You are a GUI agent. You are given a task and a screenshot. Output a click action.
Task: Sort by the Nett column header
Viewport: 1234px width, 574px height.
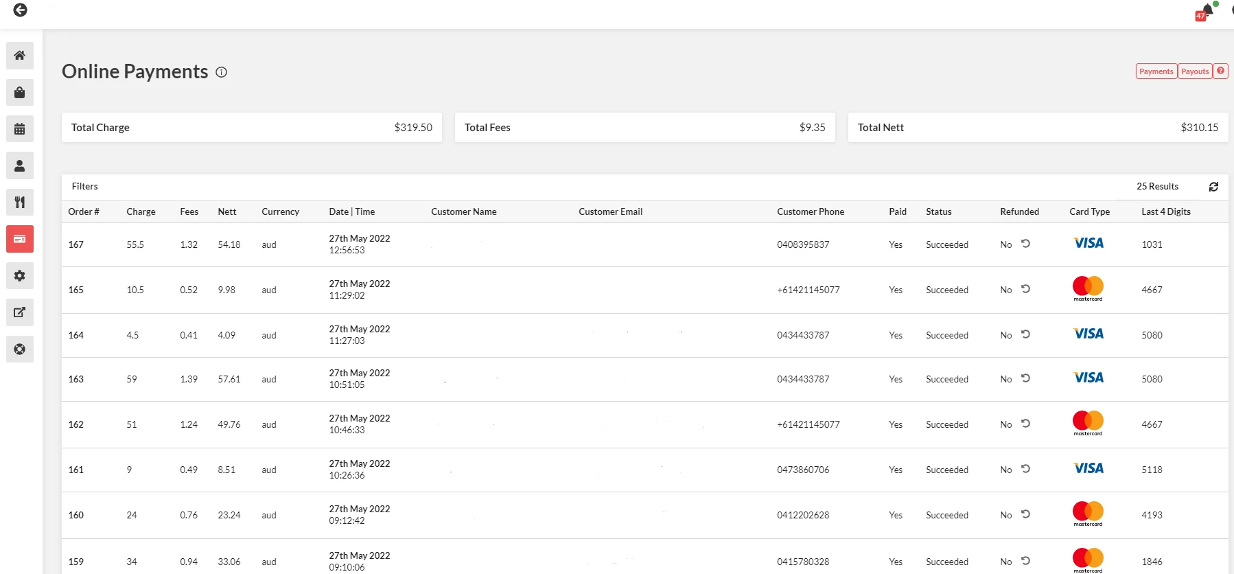227,211
